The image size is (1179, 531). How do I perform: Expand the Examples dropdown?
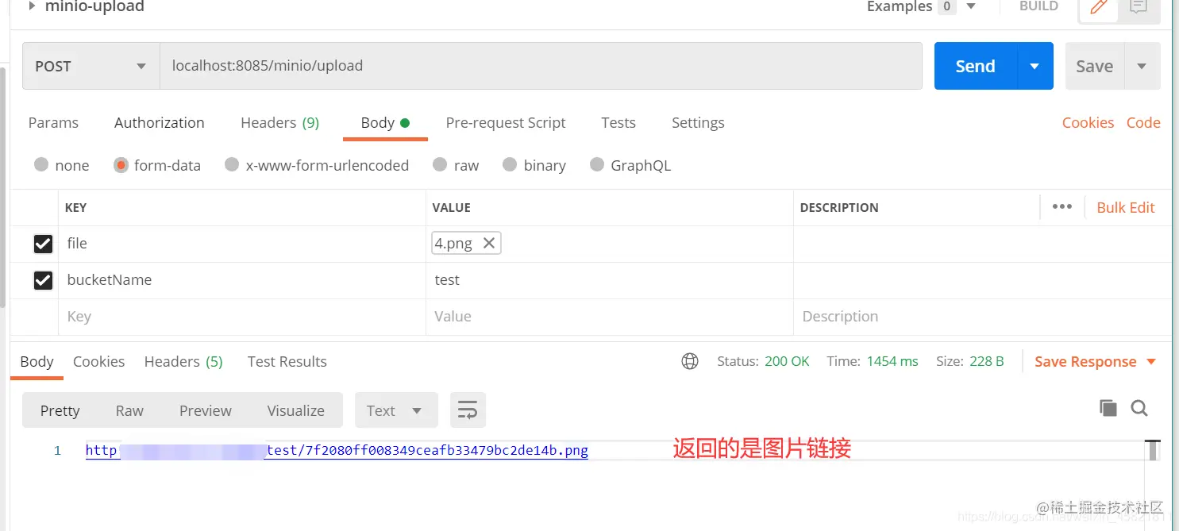tap(971, 6)
